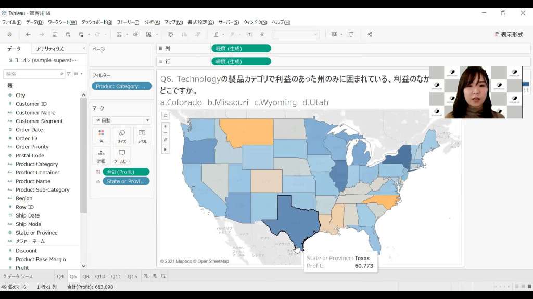This screenshot has width=533, height=299.
Task: Select the State or Province field
Action: (36, 233)
